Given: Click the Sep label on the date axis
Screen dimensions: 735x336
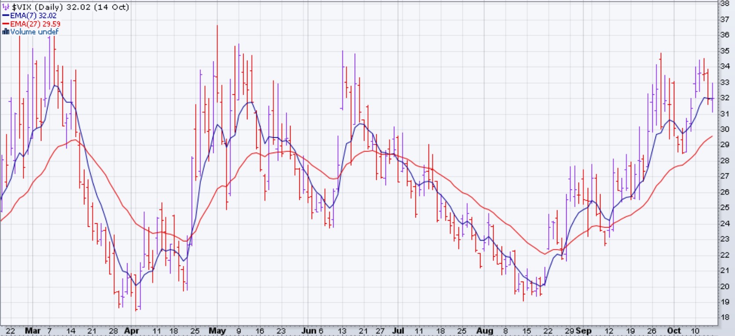Looking at the screenshot, I should pos(584,331).
